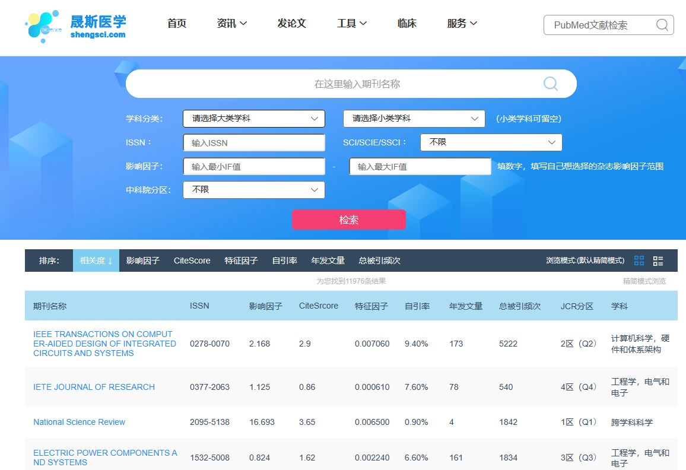Click impact factor value 2.168
This screenshot has height=470, width=686.
259,344
